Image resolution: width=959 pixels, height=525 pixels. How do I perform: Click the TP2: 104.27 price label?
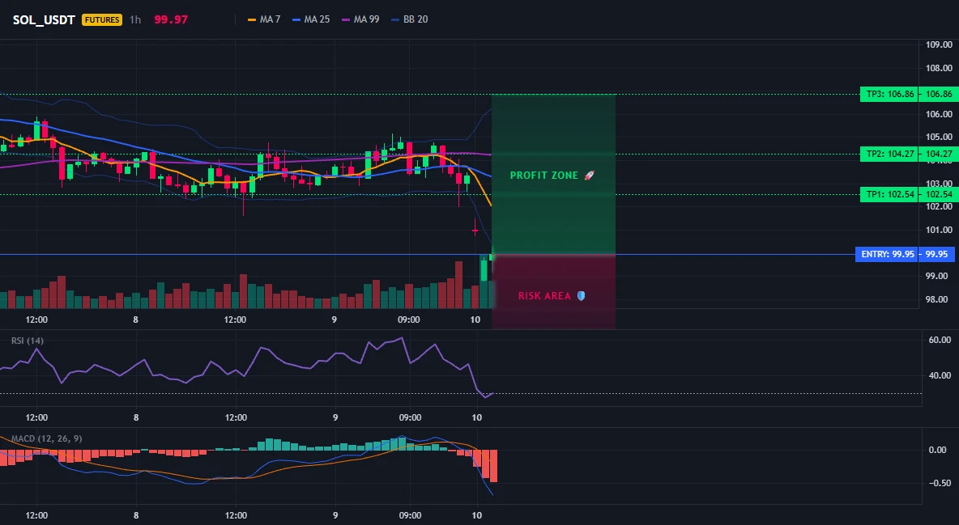tap(890, 154)
